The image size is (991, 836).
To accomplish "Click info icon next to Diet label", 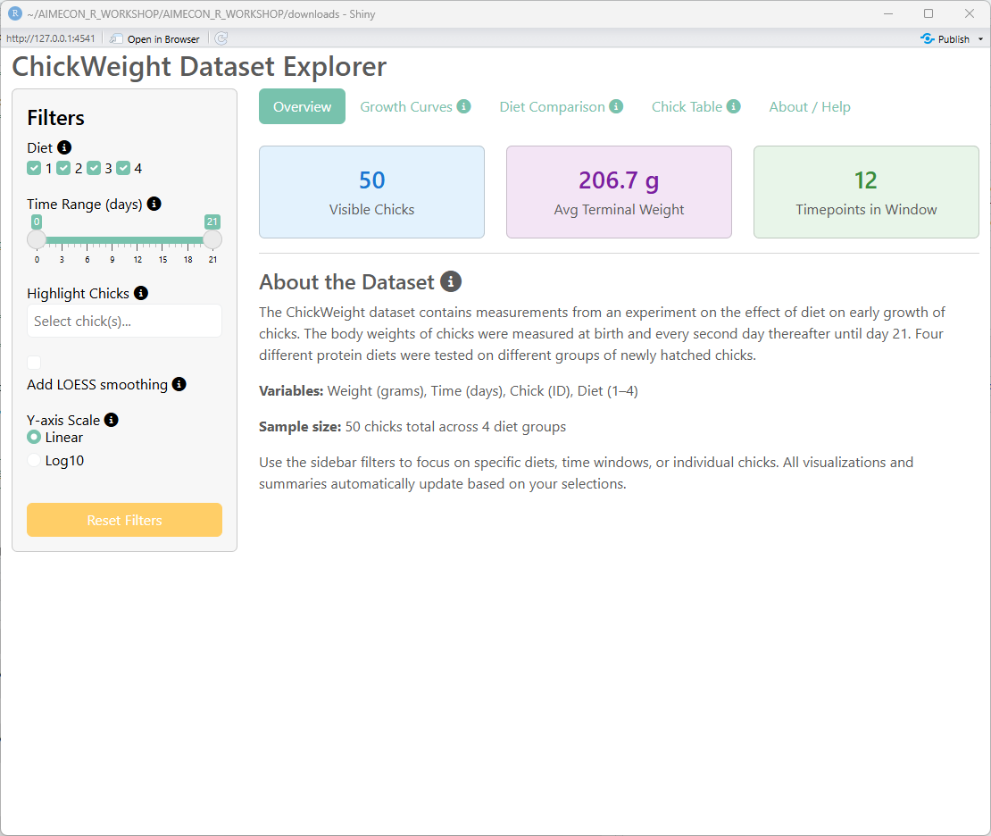I will [x=64, y=148].
